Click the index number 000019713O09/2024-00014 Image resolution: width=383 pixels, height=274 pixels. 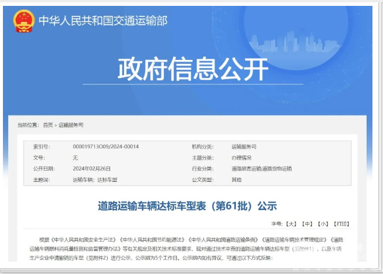click(105, 147)
